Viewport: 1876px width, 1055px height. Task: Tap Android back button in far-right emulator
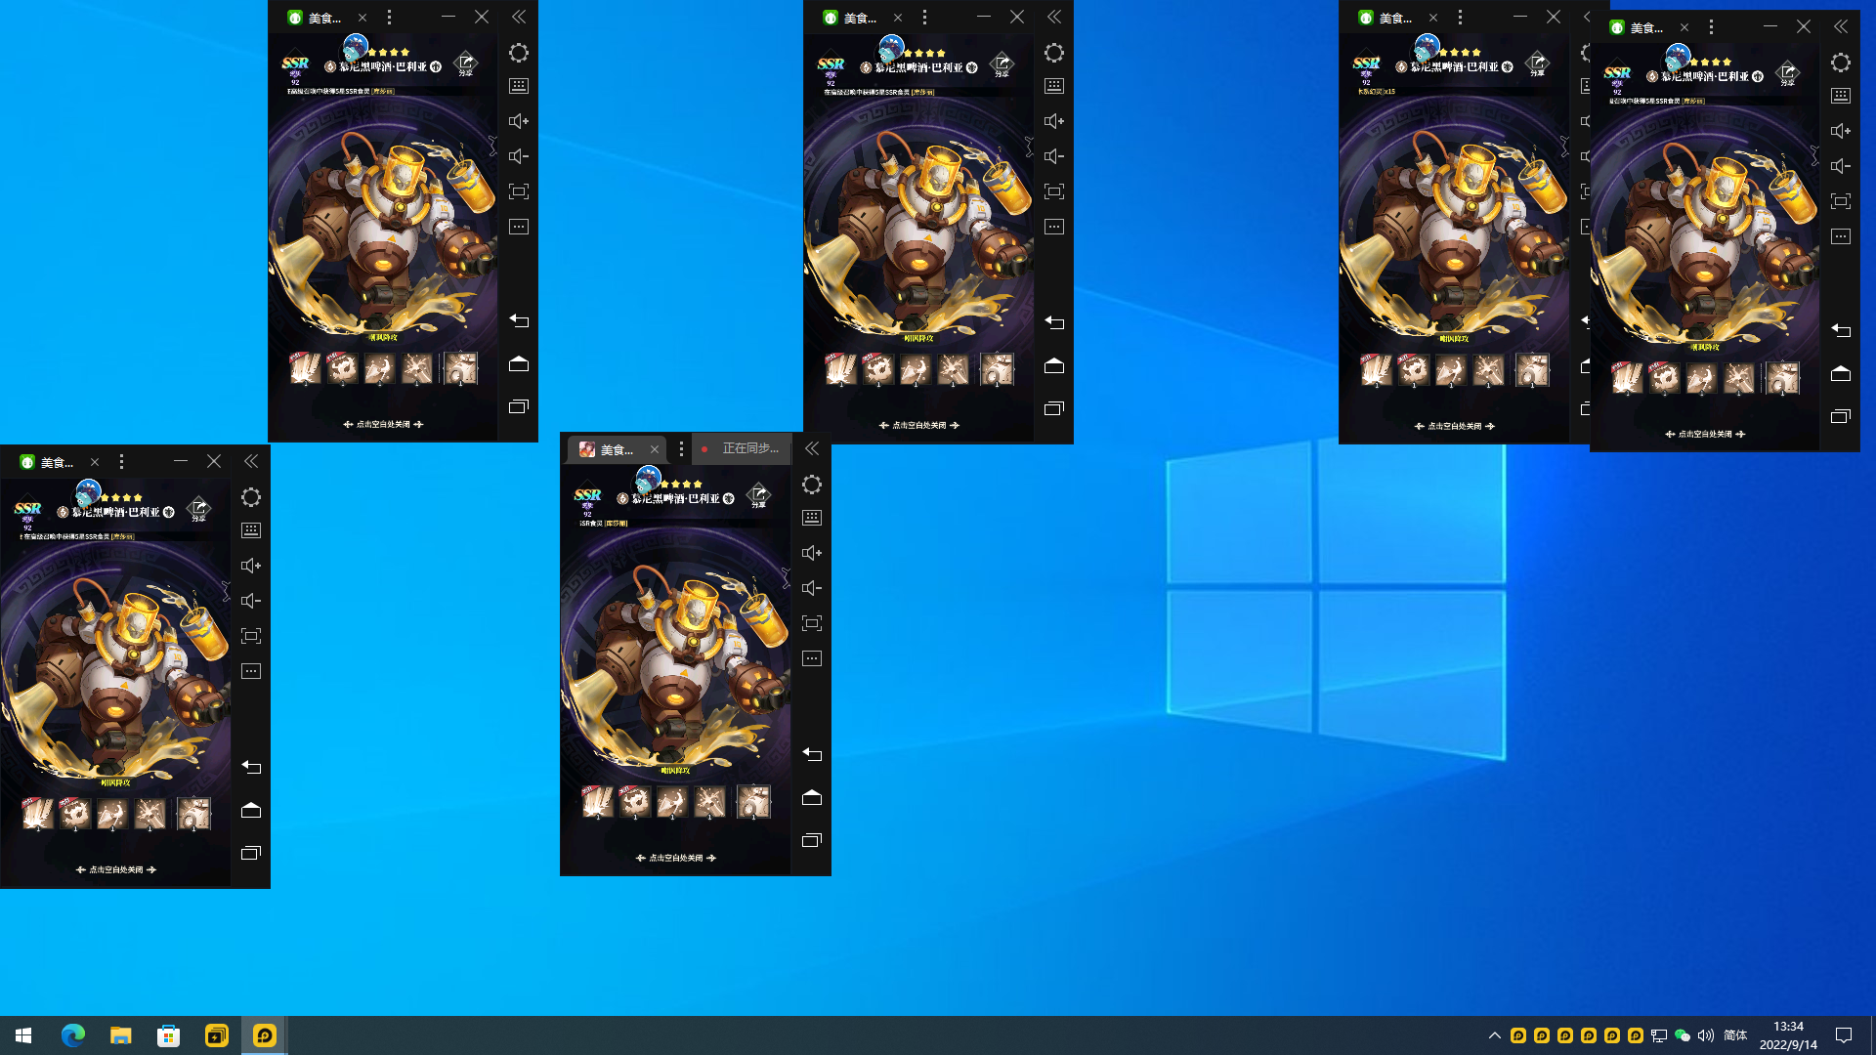coord(1841,330)
